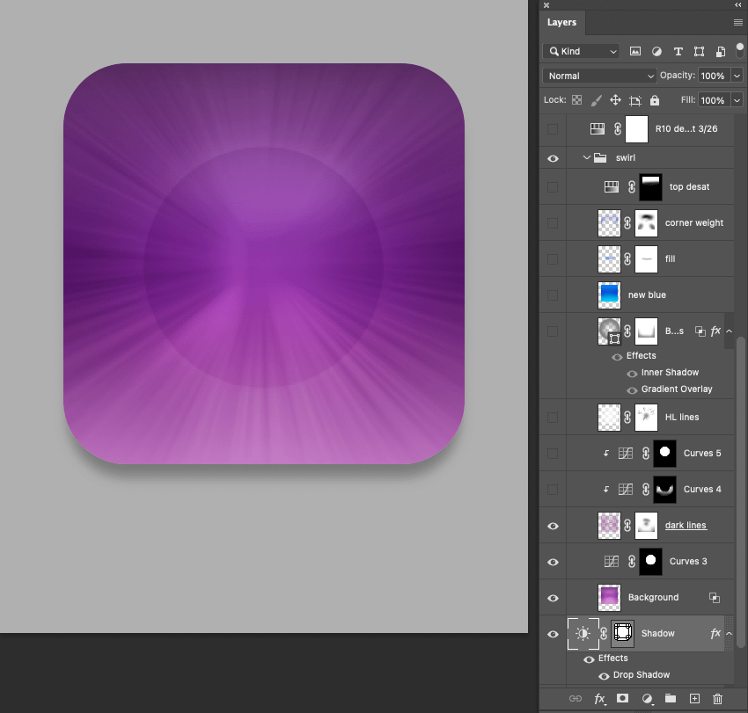The width and height of the screenshot is (748, 713).
Task: Select the Layers tab
Action: click(561, 22)
